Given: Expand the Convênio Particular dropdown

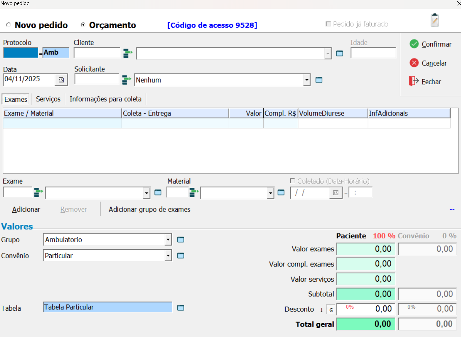Looking at the screenshot, I should (x=168, y=256).
